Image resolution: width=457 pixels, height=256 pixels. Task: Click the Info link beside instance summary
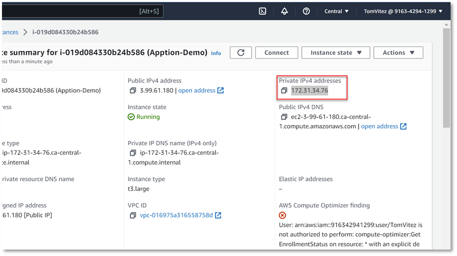(216, 53)
